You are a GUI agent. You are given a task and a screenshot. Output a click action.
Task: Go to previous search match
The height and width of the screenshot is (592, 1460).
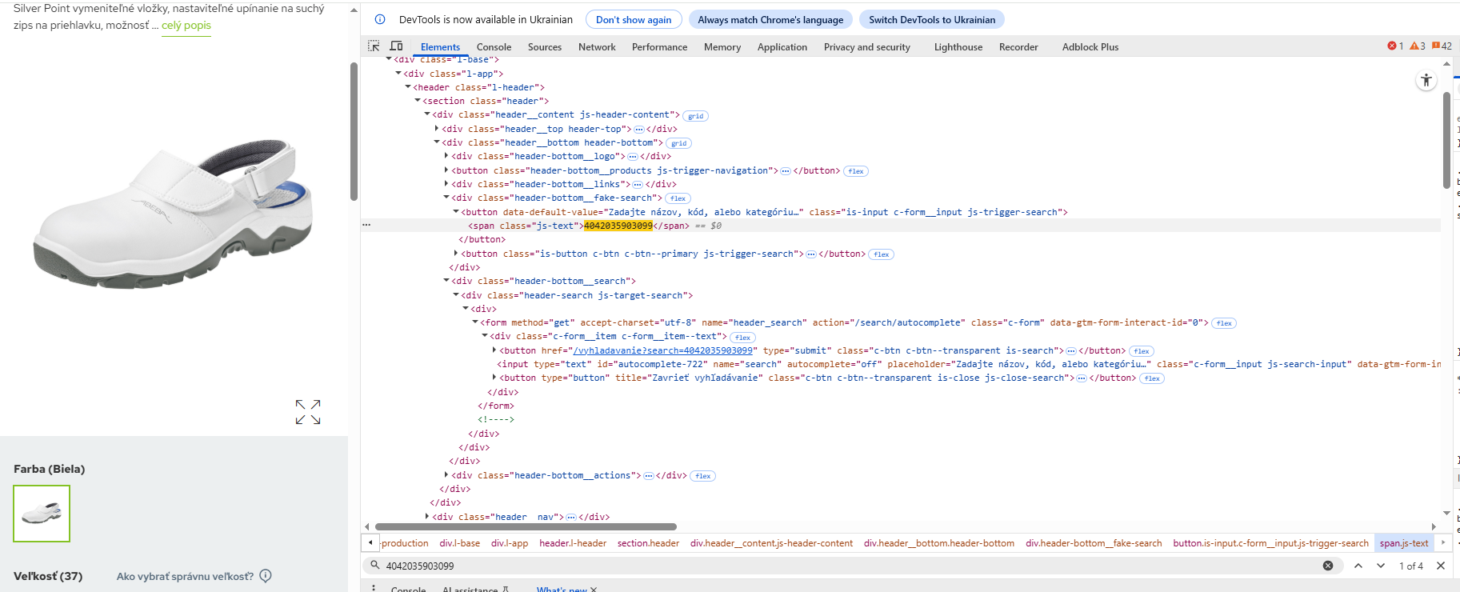point(1358,566)
